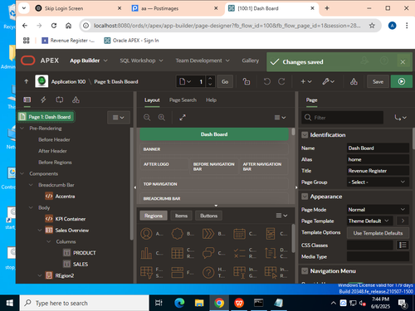This screenshot has width=415, height=311.
Task: Click the taskbar search box
Action: (x=85, y=303)
